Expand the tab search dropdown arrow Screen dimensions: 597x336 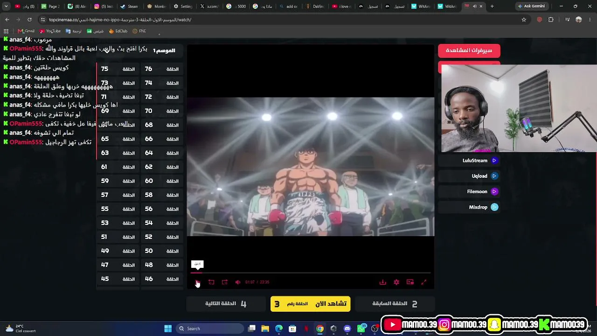tap(6, 7)
